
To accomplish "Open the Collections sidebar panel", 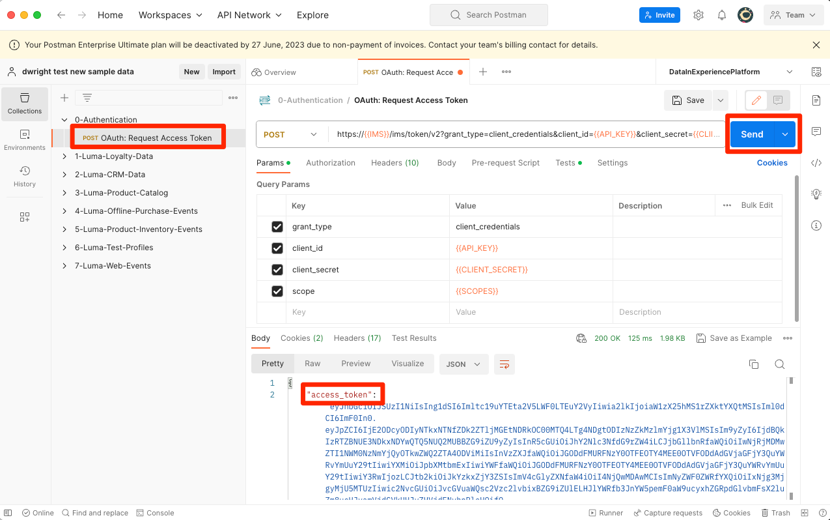I will tap(25, 104).
